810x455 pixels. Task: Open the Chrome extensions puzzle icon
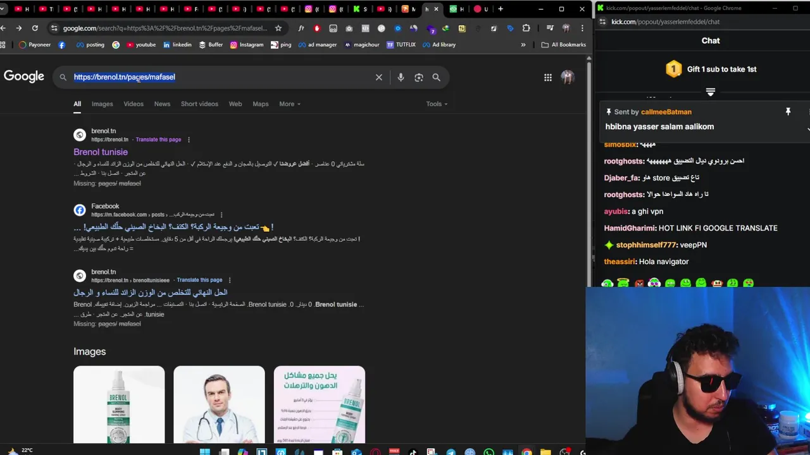point(526,28)
